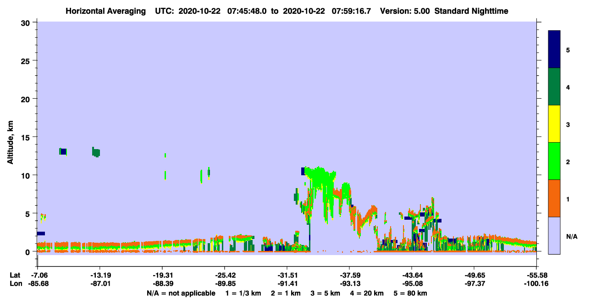Viewport: 596px width, 306px height.
Task: Click longitude value '-95.08'
Action: [x=411, y=284]
